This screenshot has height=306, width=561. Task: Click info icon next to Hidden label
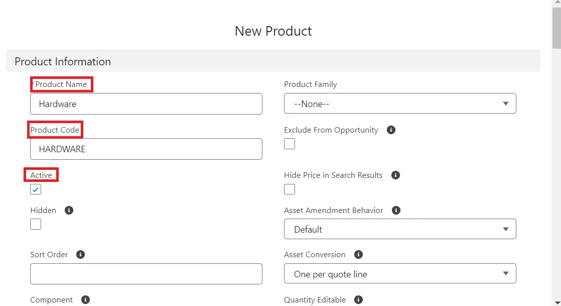pyautogui.click(x=69, y=210)
